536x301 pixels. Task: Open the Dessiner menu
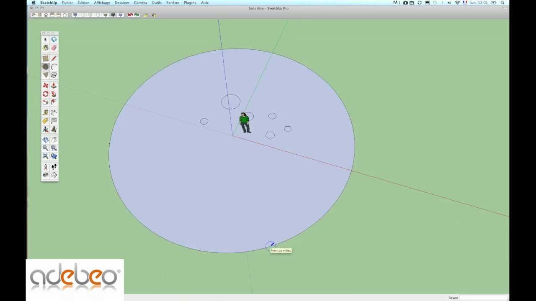coord(122,3)
